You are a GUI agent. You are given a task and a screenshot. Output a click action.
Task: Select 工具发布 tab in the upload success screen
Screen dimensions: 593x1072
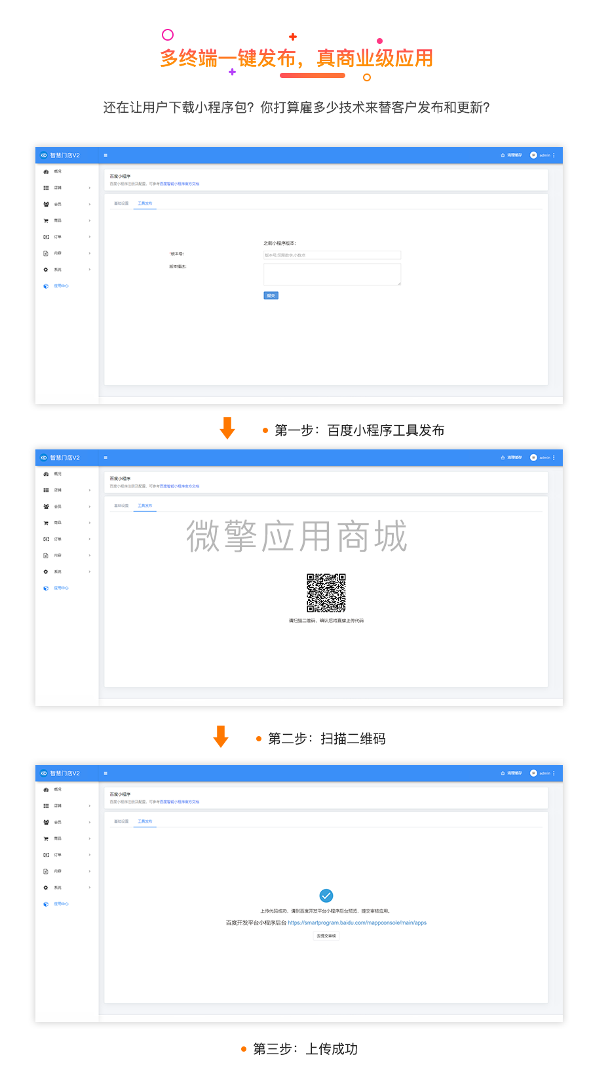(x=145, y=821)
